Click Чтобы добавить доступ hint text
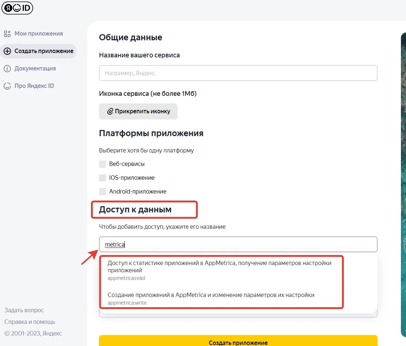This screenshot has height=346, width=406. (162, 227)
